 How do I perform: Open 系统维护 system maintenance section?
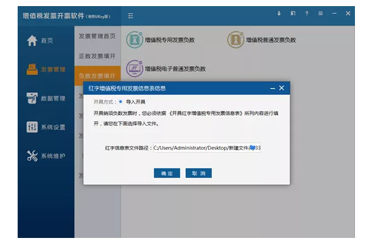coord(46,156)
